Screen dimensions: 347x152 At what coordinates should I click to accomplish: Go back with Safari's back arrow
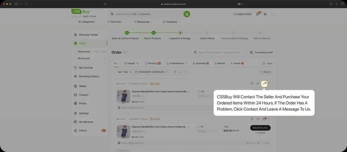pyautogui.click(x=26, y=4)
